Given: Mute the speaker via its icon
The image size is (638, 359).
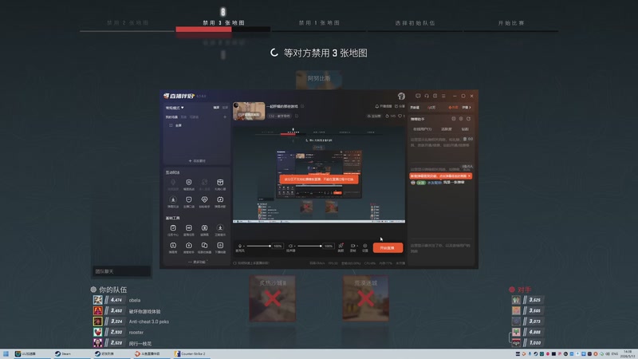Looking at the screenshot, I should (290, 246).
